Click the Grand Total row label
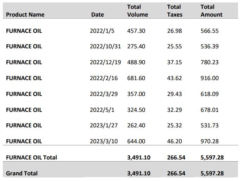 [x=22, y=173]
